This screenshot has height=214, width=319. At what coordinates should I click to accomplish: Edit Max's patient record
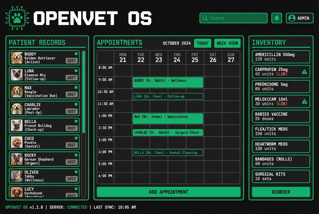71,94
